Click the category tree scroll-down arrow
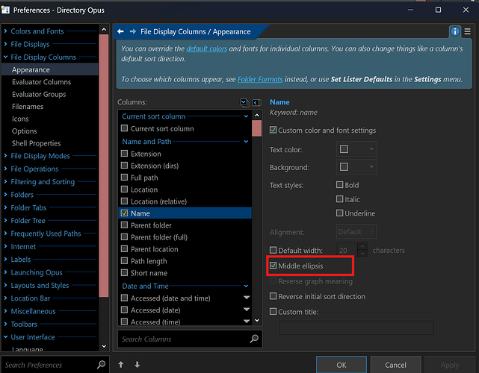This screenshot has height=373, width=479. coord(104,346)
